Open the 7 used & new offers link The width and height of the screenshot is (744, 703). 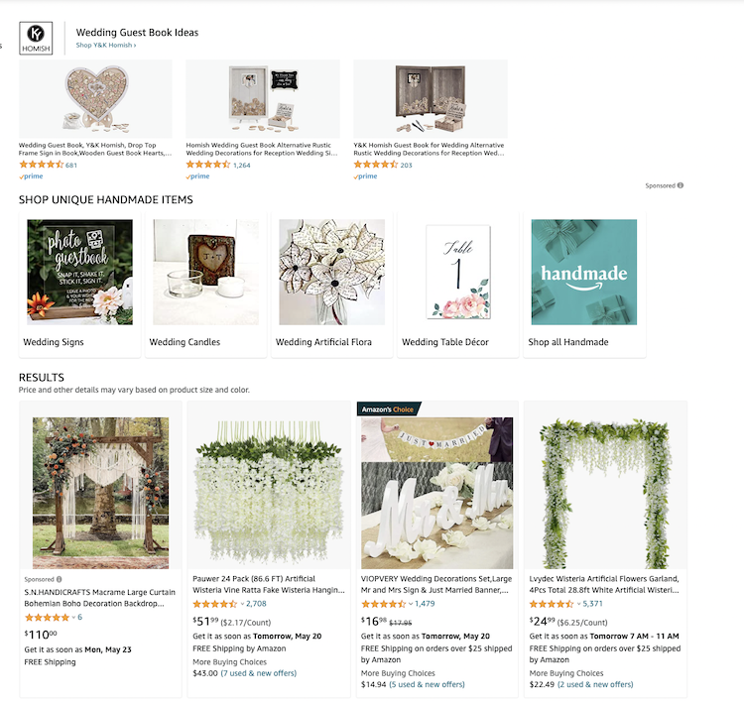tap(259, 673)
